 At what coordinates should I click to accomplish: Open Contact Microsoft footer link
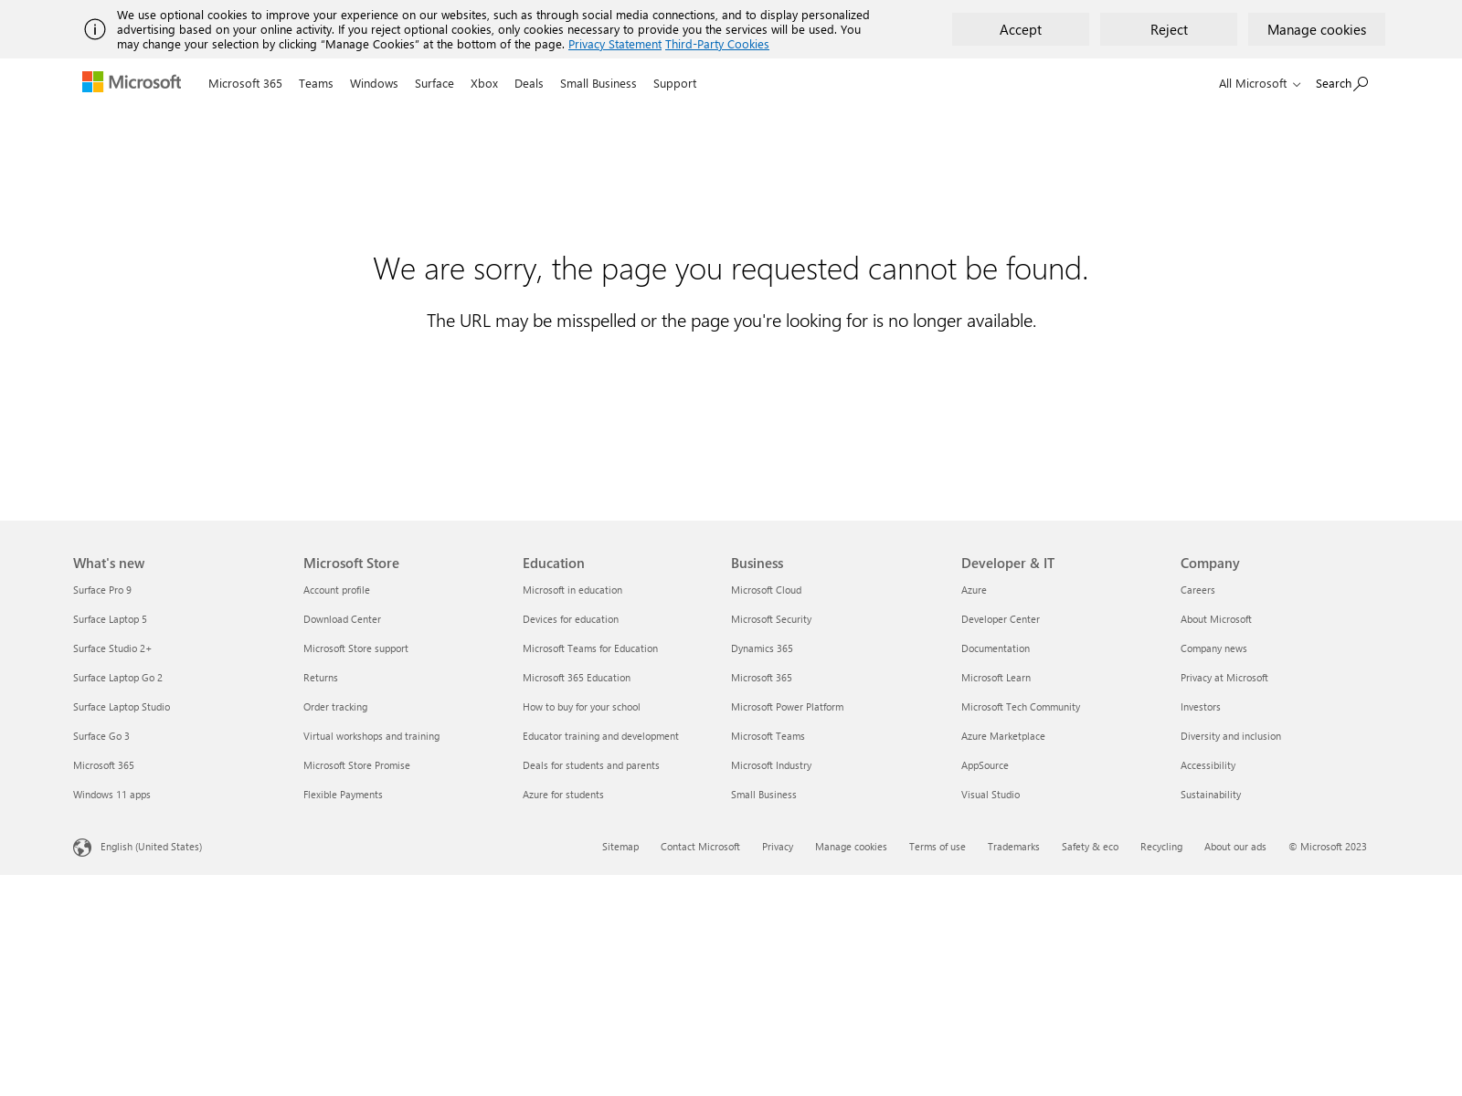coord(700,847)
